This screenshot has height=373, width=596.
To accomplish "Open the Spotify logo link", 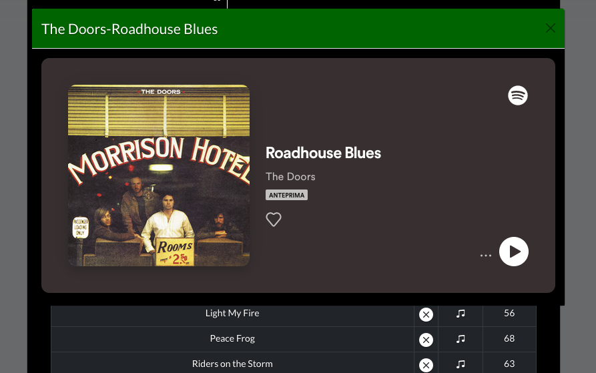I will tap(518, 95).
